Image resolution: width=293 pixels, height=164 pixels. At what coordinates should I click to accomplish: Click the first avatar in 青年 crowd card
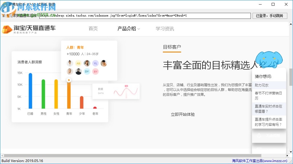pos(70,63)
